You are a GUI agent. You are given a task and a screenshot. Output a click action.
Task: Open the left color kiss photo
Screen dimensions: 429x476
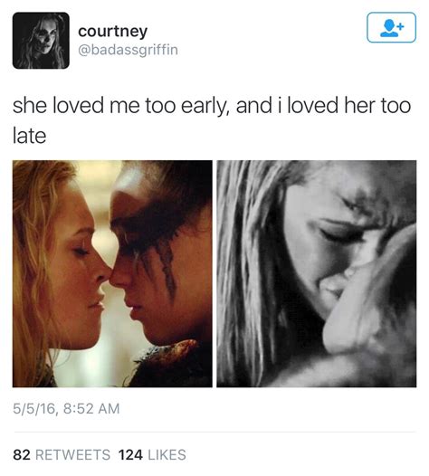tap(112, 273)
